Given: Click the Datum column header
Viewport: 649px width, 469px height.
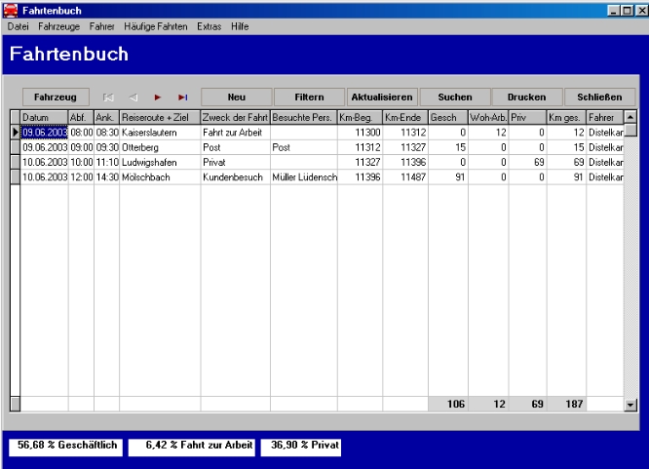Looking at the screenshot, I should coord(44,118).
